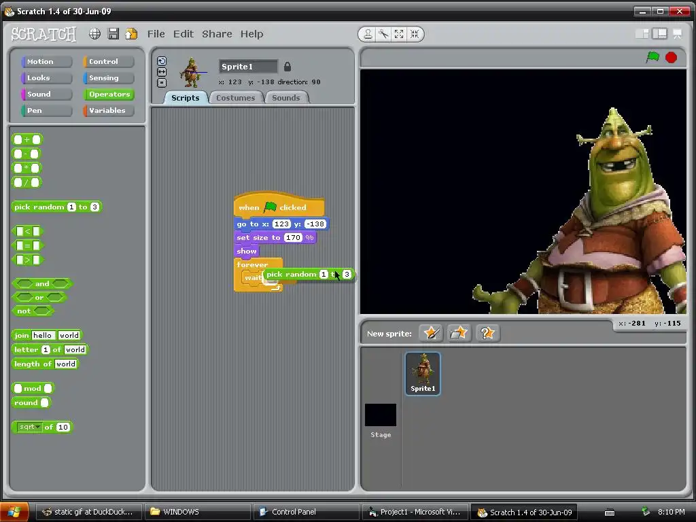The height and width of the screenshot is (522, 696).
Task: Click the 'when flag clicked' hat block
Action: [x=279, y=205]
